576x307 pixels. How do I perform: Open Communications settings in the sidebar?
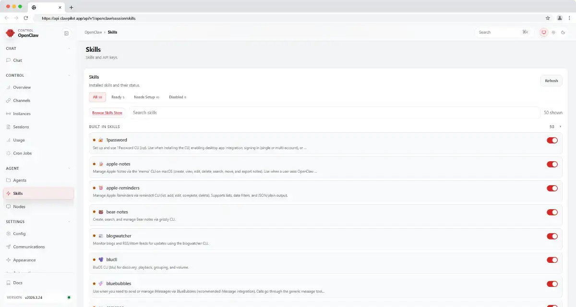[x=38, y=247]
